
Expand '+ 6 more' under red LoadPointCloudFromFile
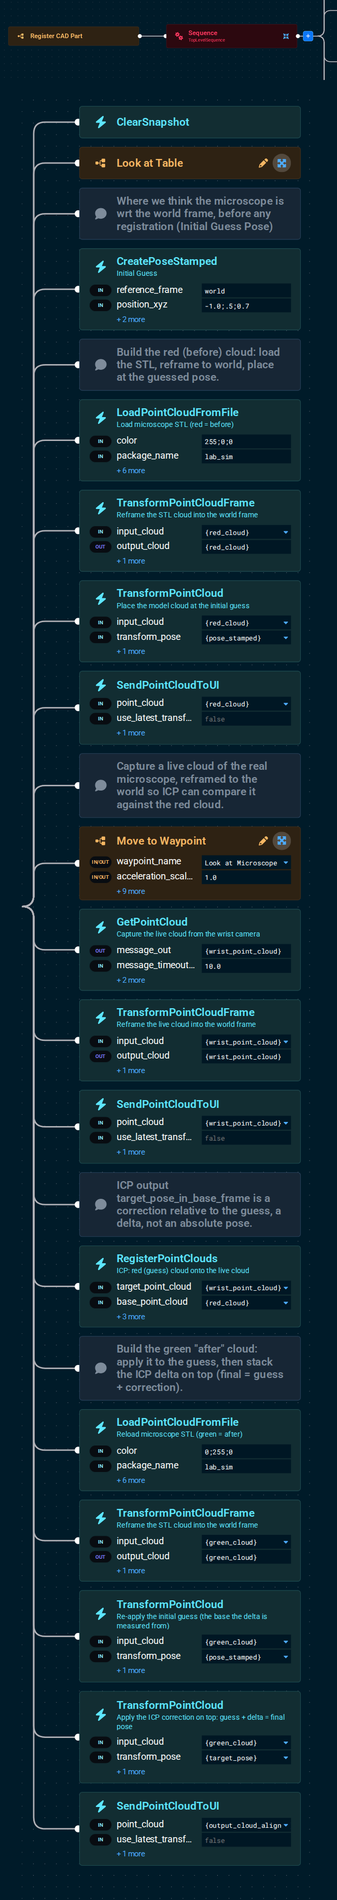pyautogui.click(x=130, y=471)
